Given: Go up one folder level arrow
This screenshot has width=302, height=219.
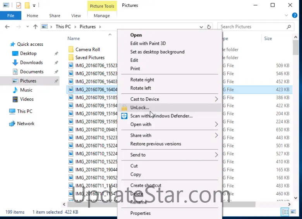Looking at the screenshot, I should (x=35, y=27).
